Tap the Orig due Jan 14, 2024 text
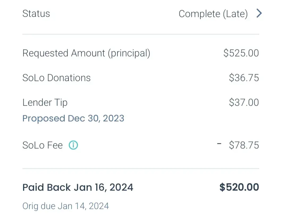 coord(66,206)
